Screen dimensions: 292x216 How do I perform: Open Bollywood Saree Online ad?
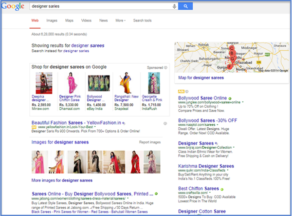click(x=202, y=98)
